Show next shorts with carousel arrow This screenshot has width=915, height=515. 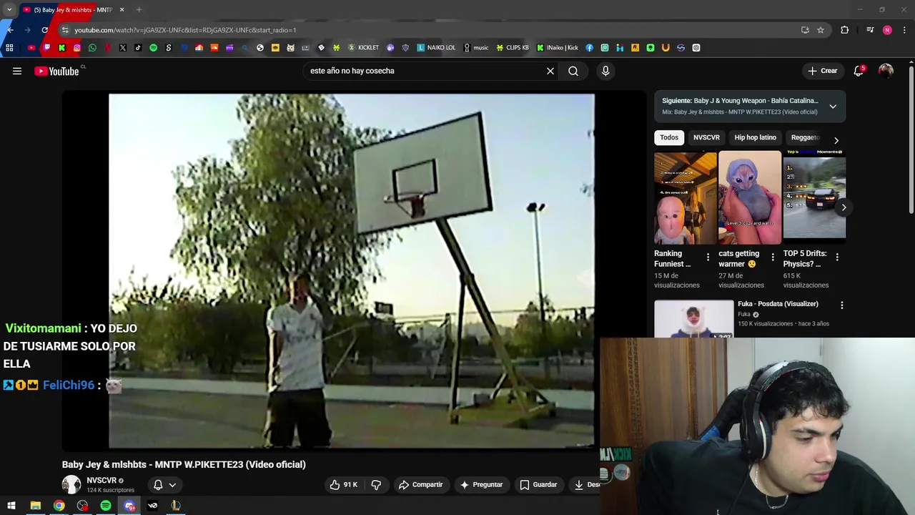click(844, 207)
